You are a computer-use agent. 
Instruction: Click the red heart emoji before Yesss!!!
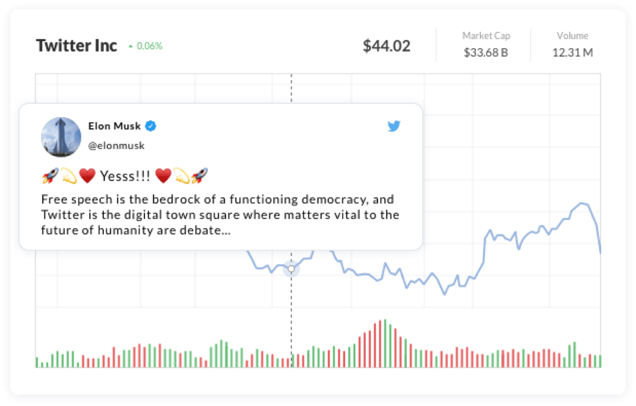[x=87, y=175]
